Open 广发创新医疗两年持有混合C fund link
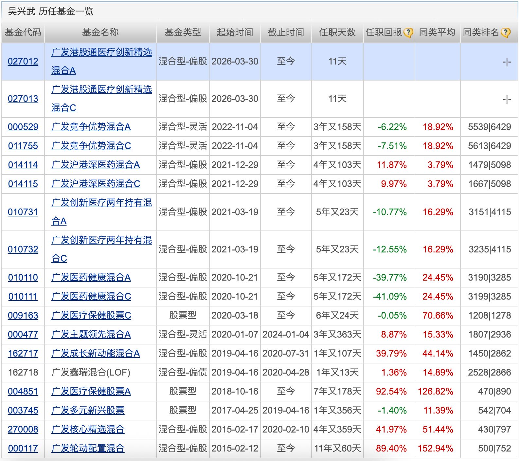This screenshot has height=461, width=521. coord(101,249)
